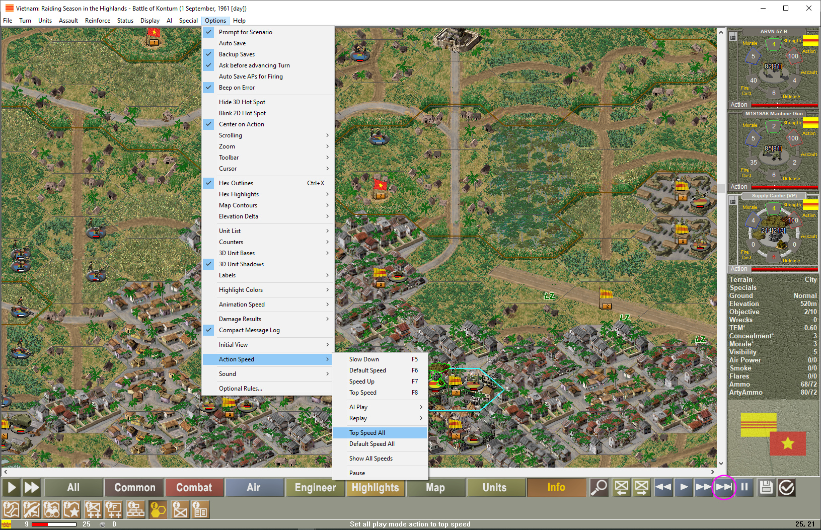Screen dimensions: 821x530
Task: Click the double-arrow fast icon beside All tab
Action: pyautogui.click(x=32, y=487)
